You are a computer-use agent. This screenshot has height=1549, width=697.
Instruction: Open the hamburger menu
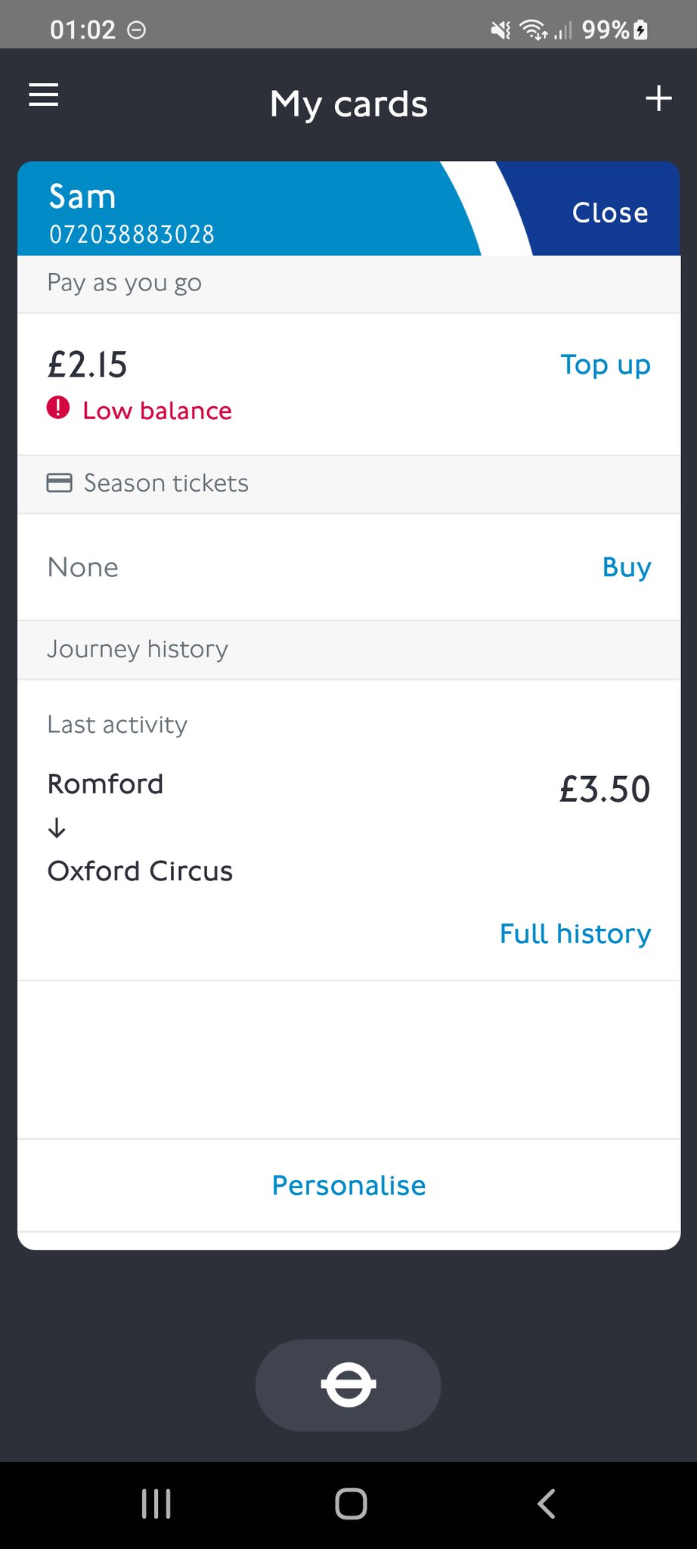pos(44,95)
